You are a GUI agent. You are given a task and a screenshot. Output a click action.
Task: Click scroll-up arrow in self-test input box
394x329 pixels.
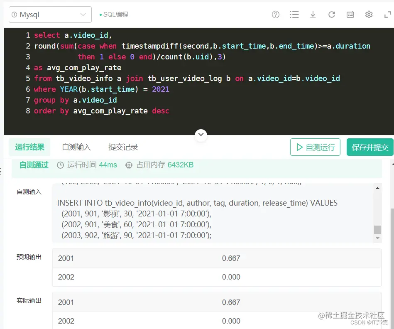click(377, 188)
